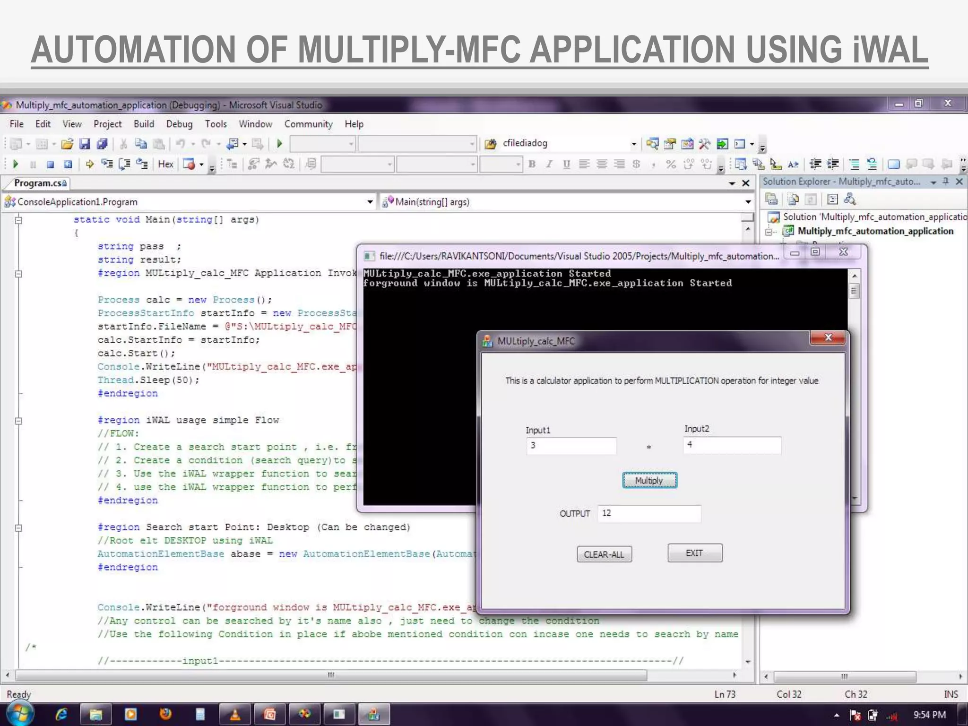968x726 pixels.
Task: Click the Step Out icon
Action: [142, 164]
